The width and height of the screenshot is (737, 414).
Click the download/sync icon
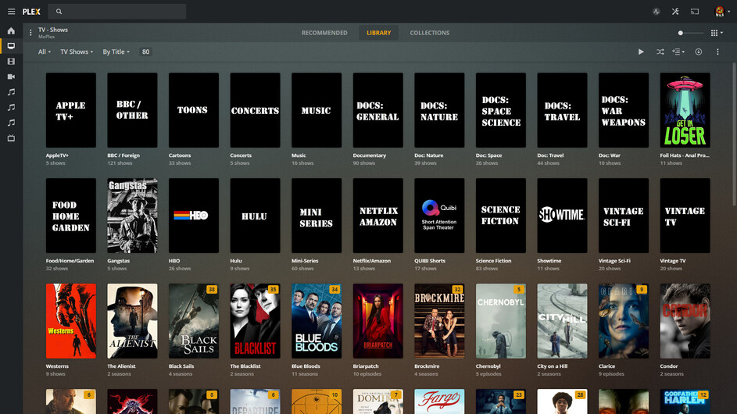(699, 52)
